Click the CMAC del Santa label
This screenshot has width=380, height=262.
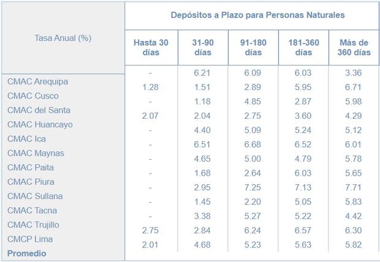pyautogui.click(x=39, y=110)
